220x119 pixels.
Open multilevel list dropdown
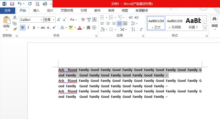pyautogui.click(x=124, y=18)
